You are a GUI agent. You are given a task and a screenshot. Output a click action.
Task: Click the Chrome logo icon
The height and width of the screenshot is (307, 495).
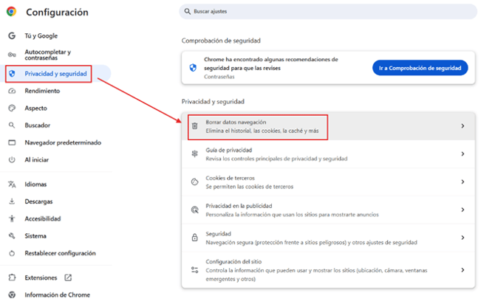pyautogui.click(x=11, y=12)
